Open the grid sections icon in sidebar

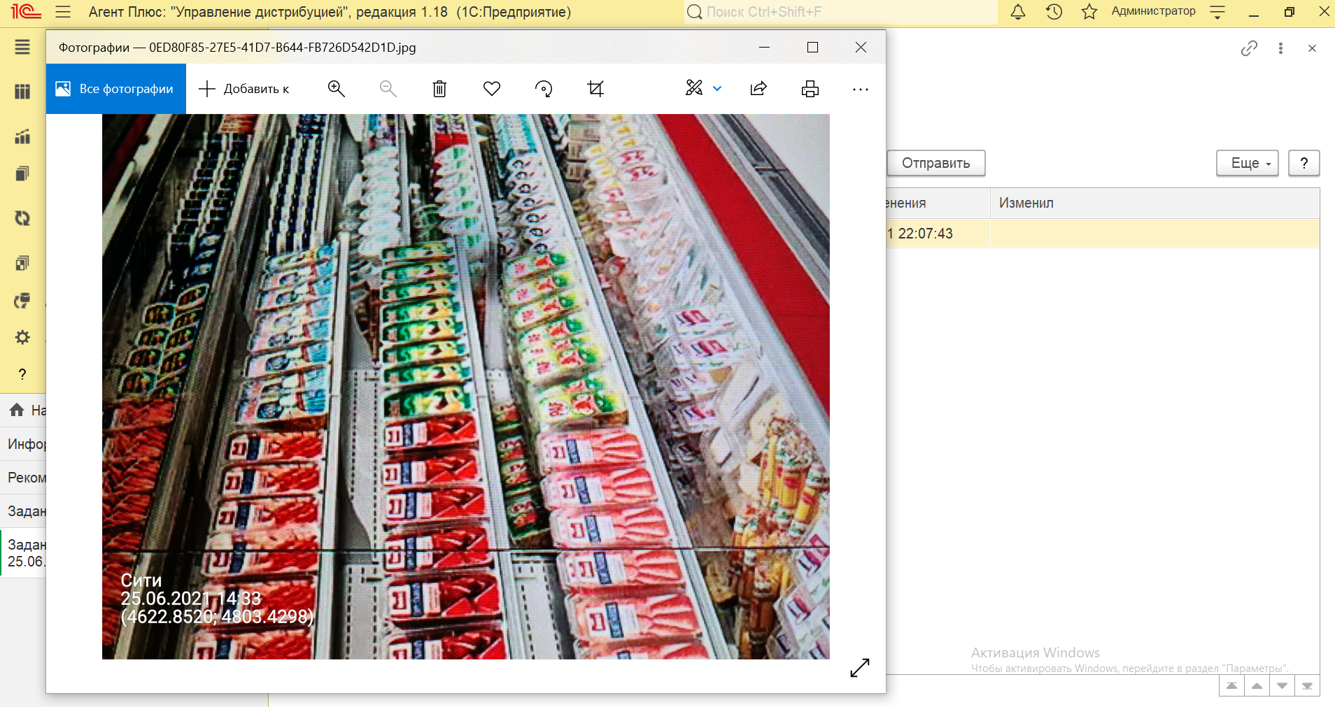pos(22,92)
